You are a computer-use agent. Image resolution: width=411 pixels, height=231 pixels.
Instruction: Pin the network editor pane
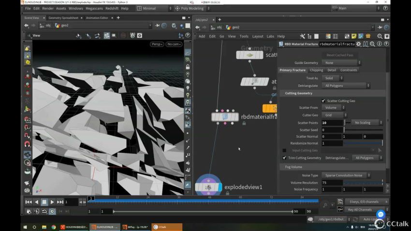(x=380, y=27)
